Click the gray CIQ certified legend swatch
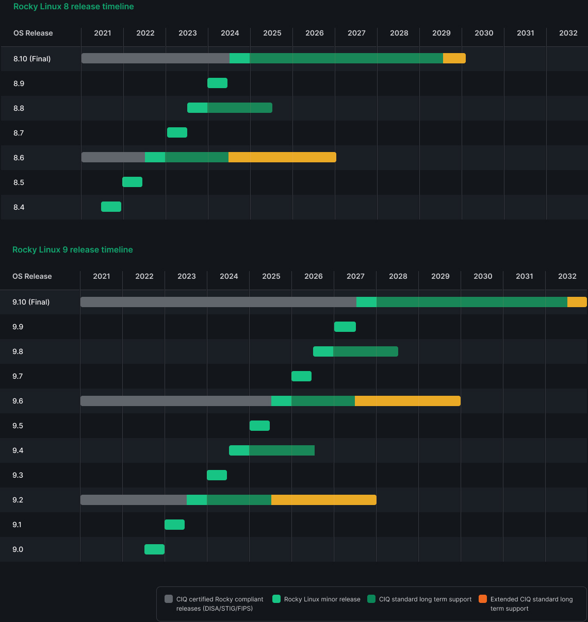The height and width of the screenshot is (622, 588). coord(169,599)
